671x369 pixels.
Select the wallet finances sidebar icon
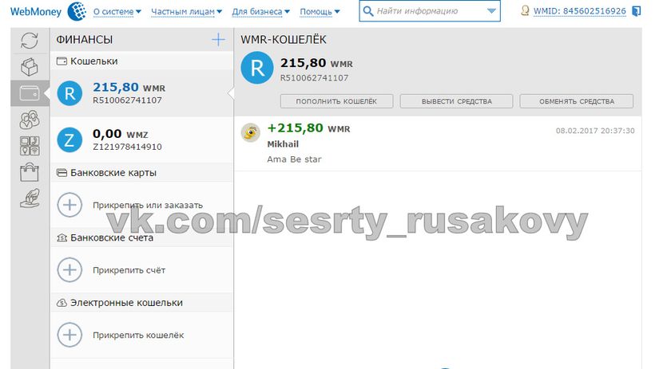[x=30, y=93]
